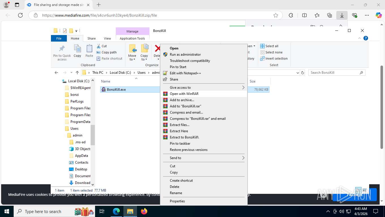Click Select all in ribbon
Screen dimensions: 385x217
(269, 46)
